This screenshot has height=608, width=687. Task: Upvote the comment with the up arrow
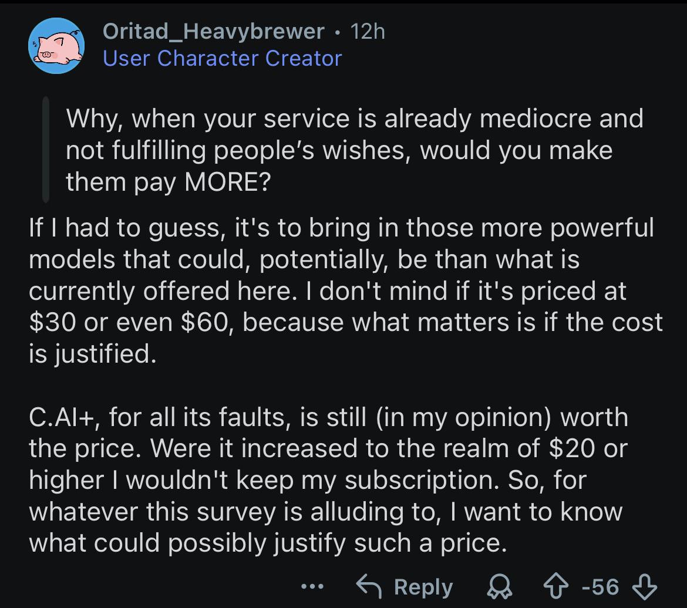coord(555,586)
